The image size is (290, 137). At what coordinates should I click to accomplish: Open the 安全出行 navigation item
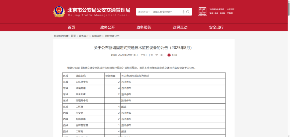click(216, 27)
